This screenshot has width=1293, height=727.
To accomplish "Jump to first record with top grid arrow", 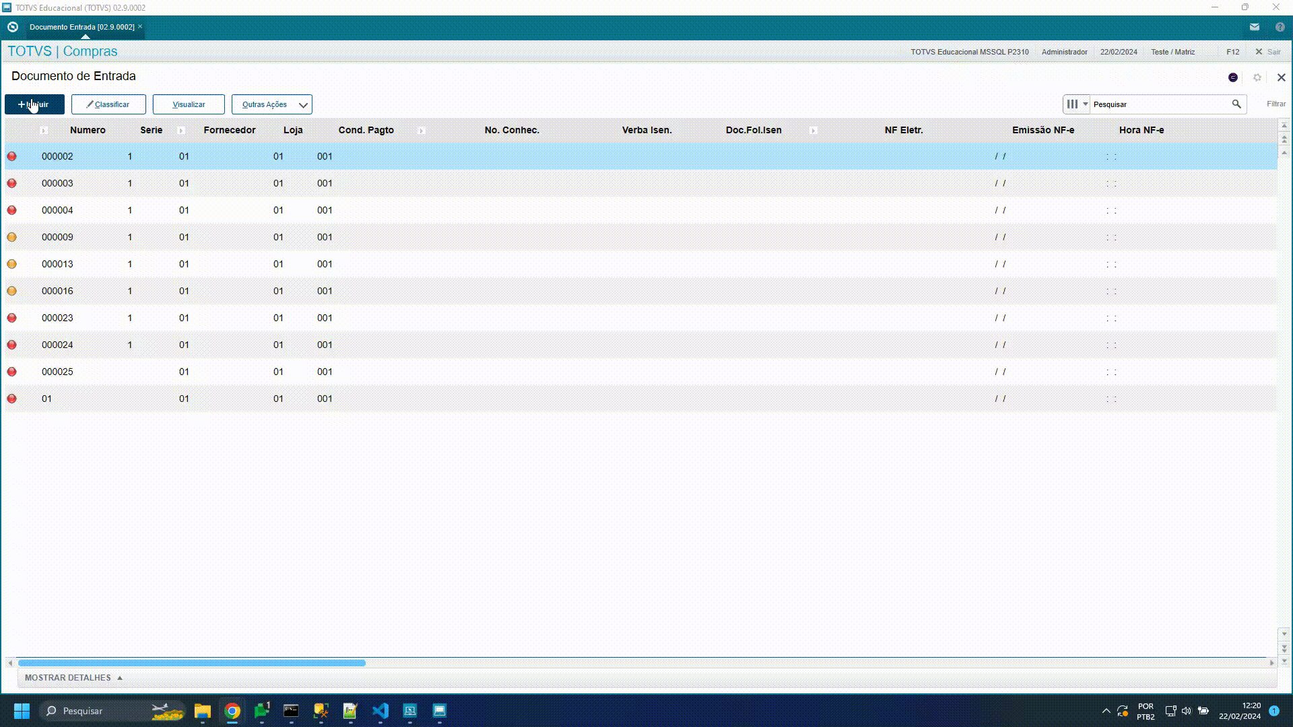I will [1284, 125].
